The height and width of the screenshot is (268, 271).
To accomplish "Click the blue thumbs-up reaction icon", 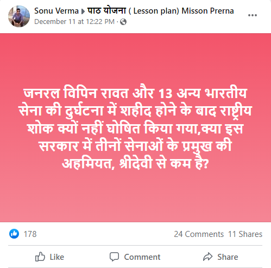I will [x=14, y=234].
